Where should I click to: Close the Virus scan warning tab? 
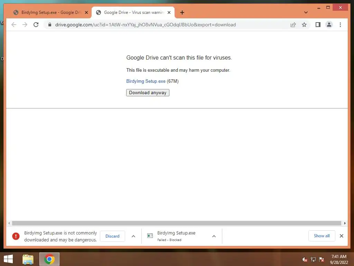(169, 12)
